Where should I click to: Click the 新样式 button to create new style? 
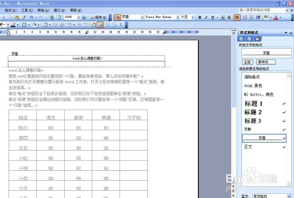(266, 62)
